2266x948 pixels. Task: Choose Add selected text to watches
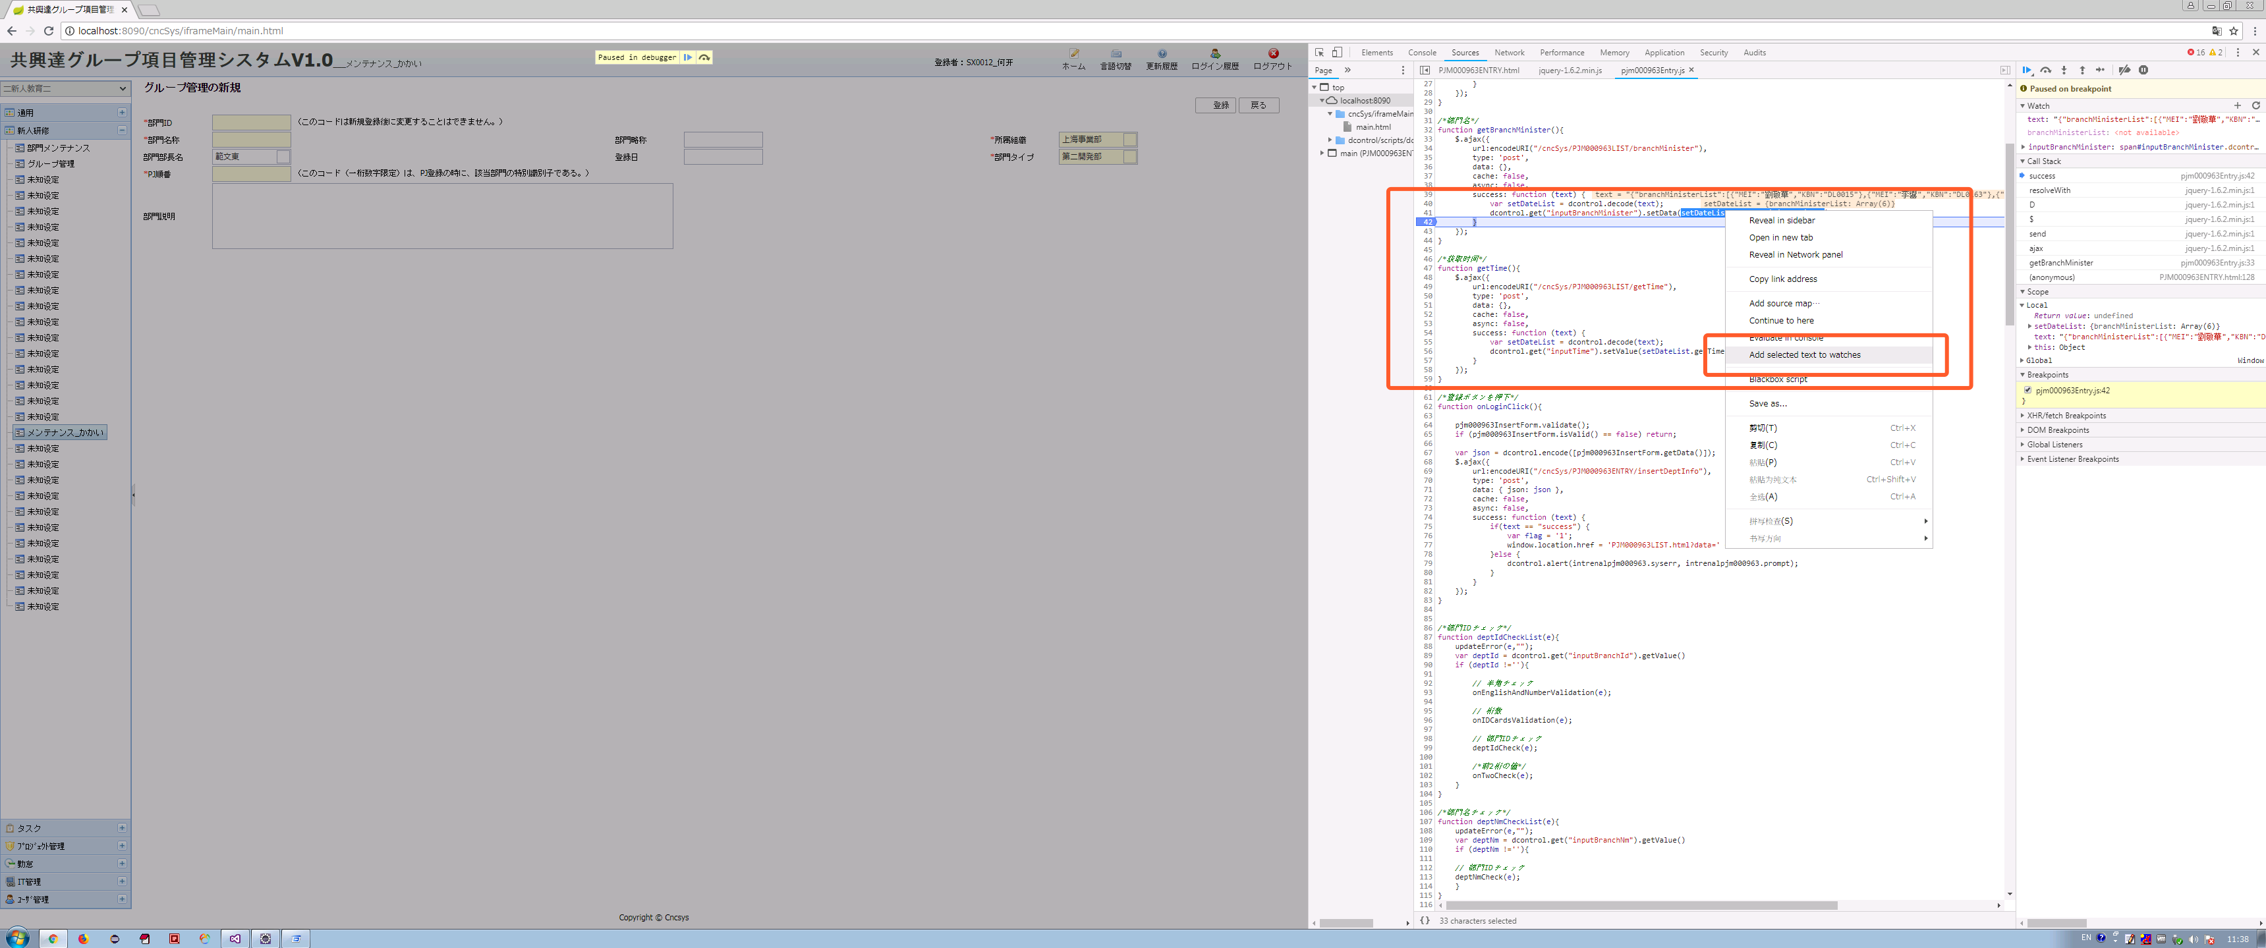coord(1828,355)
